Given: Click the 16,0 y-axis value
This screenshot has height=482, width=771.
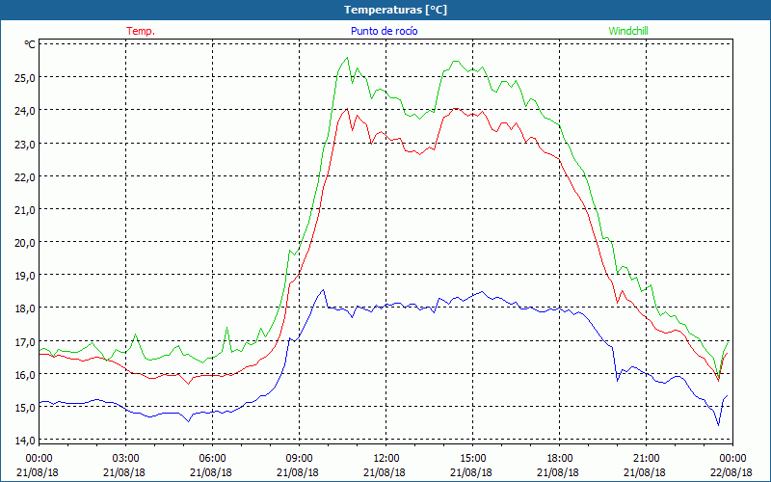Looking at the screenshot, I should pos(25,374).
